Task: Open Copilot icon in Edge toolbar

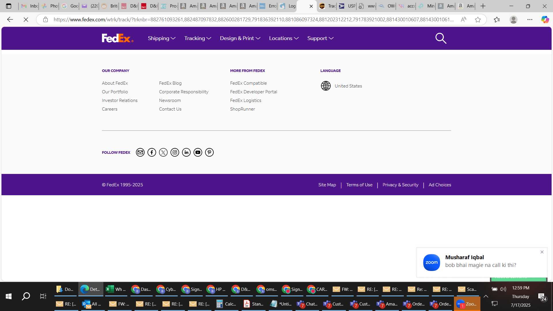Action: pos(545,20)
